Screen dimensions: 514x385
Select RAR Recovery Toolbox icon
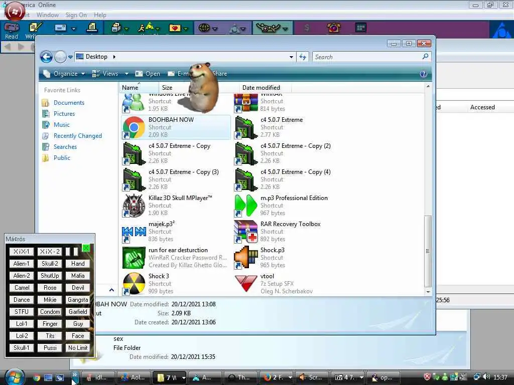(245, 232)
